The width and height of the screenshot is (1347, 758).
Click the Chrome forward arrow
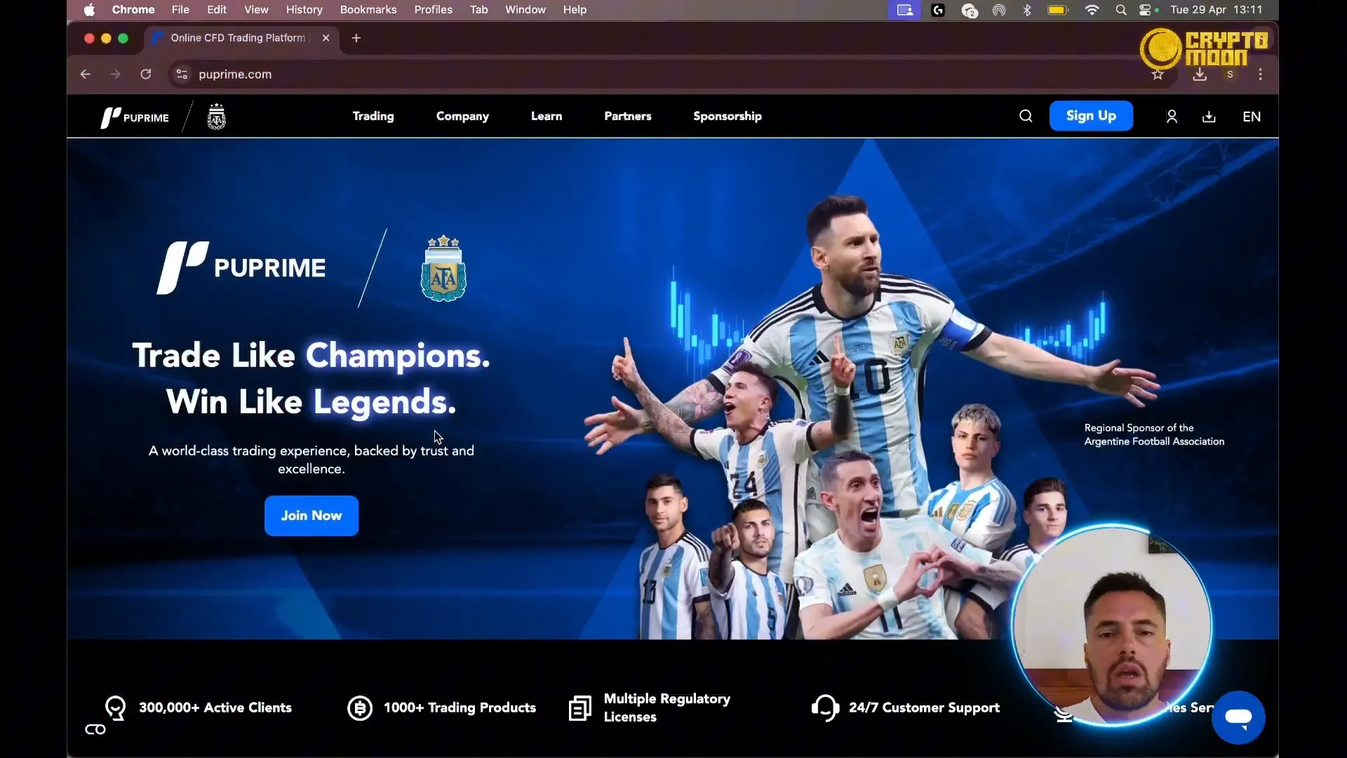pos(115,74)
